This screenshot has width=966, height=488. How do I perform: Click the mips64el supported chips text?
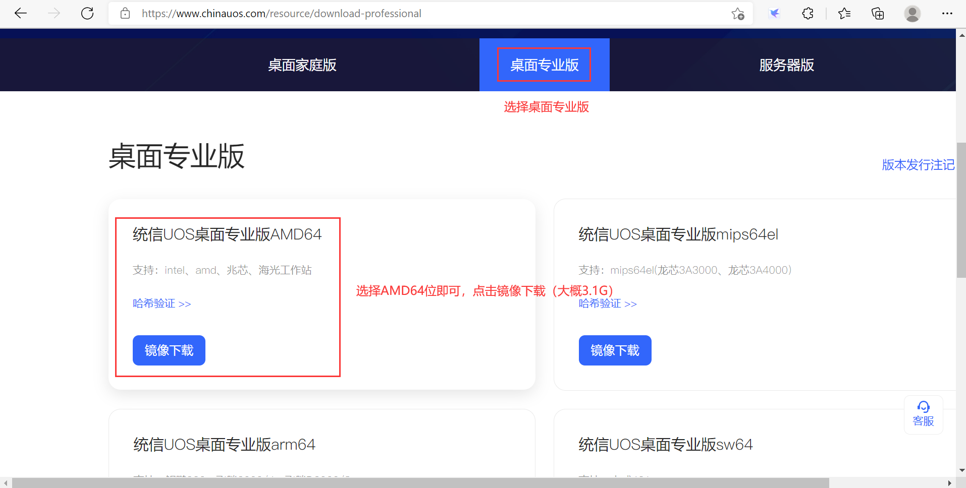click(x=685, y=270)
